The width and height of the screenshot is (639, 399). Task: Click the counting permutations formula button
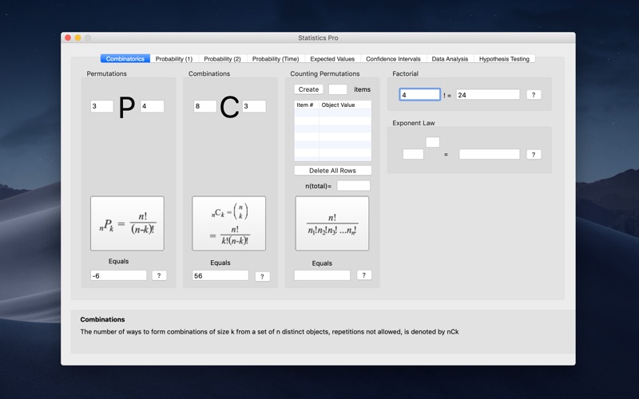pos(332,223)
